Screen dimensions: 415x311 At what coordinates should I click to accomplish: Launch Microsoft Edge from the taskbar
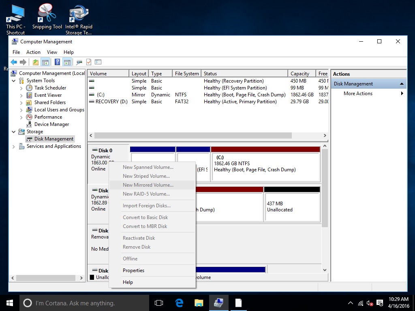[x=179, y=302]
